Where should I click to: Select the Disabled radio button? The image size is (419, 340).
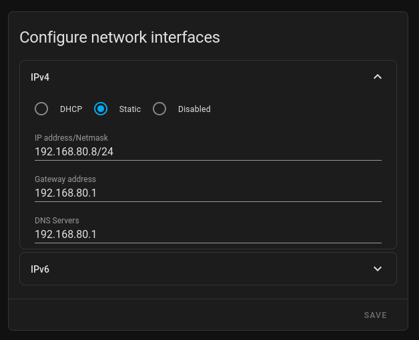(x=159, y=109)
